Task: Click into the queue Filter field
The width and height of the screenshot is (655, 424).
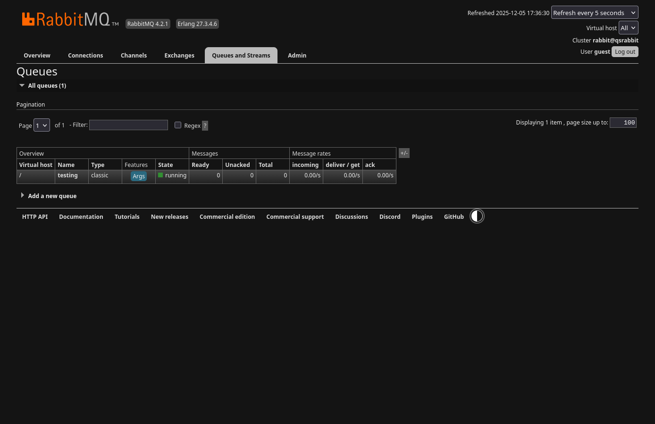Action: point(128,125)
